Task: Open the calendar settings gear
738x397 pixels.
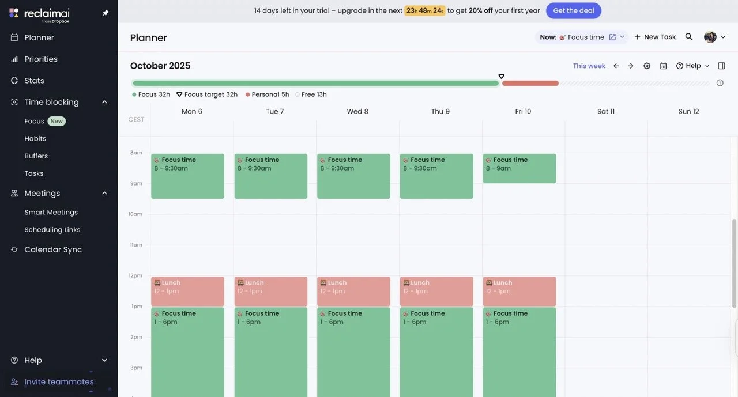Action: [x=646, y=65]
